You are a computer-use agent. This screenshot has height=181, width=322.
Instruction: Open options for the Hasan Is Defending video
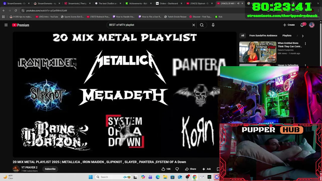(x=305, y=65)
